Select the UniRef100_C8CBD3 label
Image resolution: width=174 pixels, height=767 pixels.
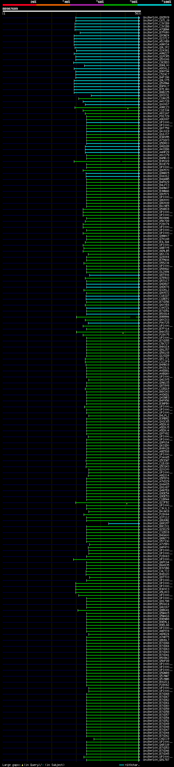(156, 63)
